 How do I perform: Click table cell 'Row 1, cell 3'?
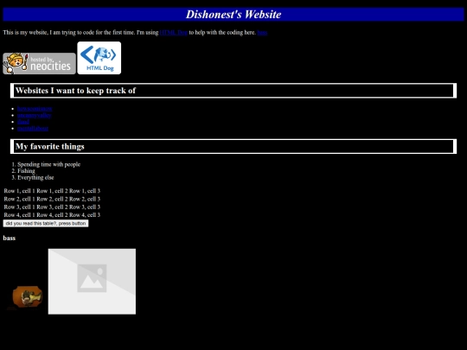point(85,191)
